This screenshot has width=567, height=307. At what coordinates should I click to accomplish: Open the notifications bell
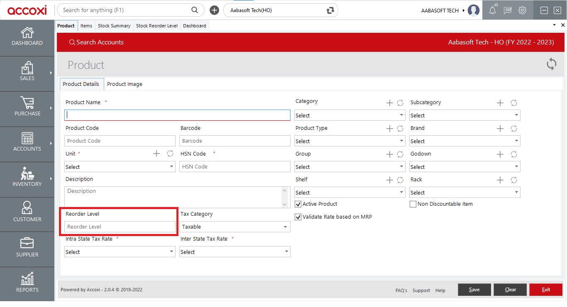point(493,10)
